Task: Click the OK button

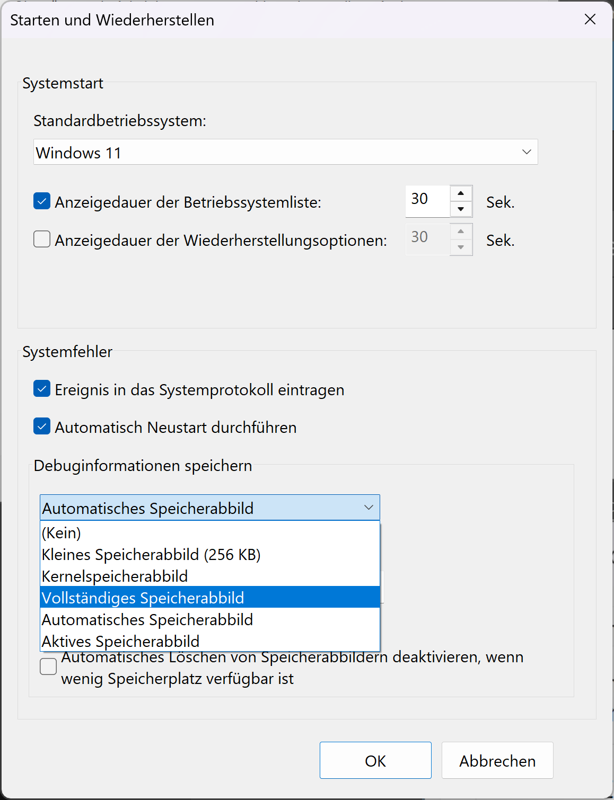Action: tap(375, 760)
